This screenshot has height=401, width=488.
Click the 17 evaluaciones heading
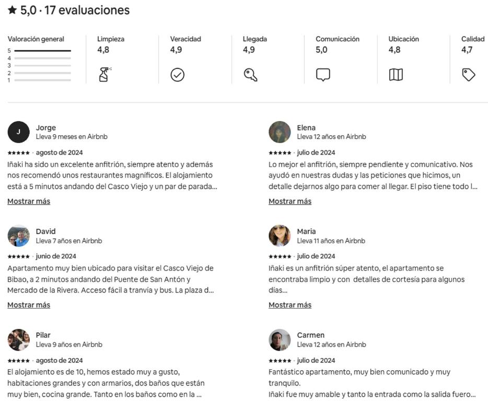pyautogui.click(x=87, y=10)
